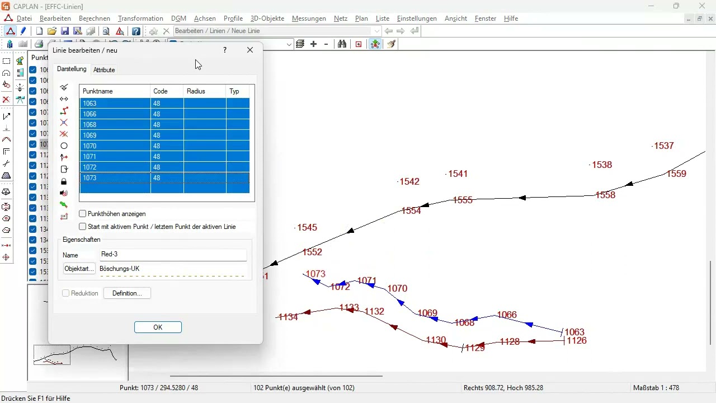Switch to the Attribute tab

pyautogui.click(x=104, y=70)
